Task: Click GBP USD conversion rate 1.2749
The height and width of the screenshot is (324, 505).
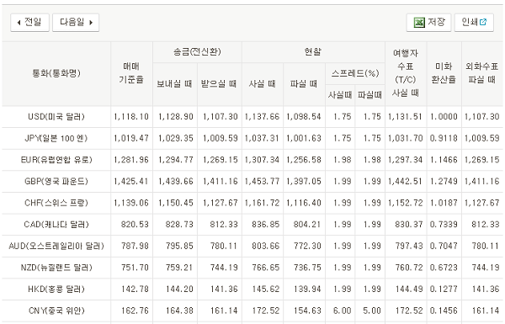Action: pyautogui.click(x=444, y=181)
